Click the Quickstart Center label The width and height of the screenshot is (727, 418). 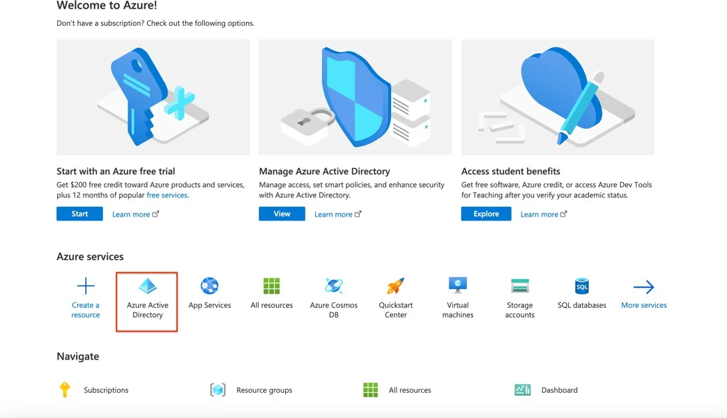396,310
